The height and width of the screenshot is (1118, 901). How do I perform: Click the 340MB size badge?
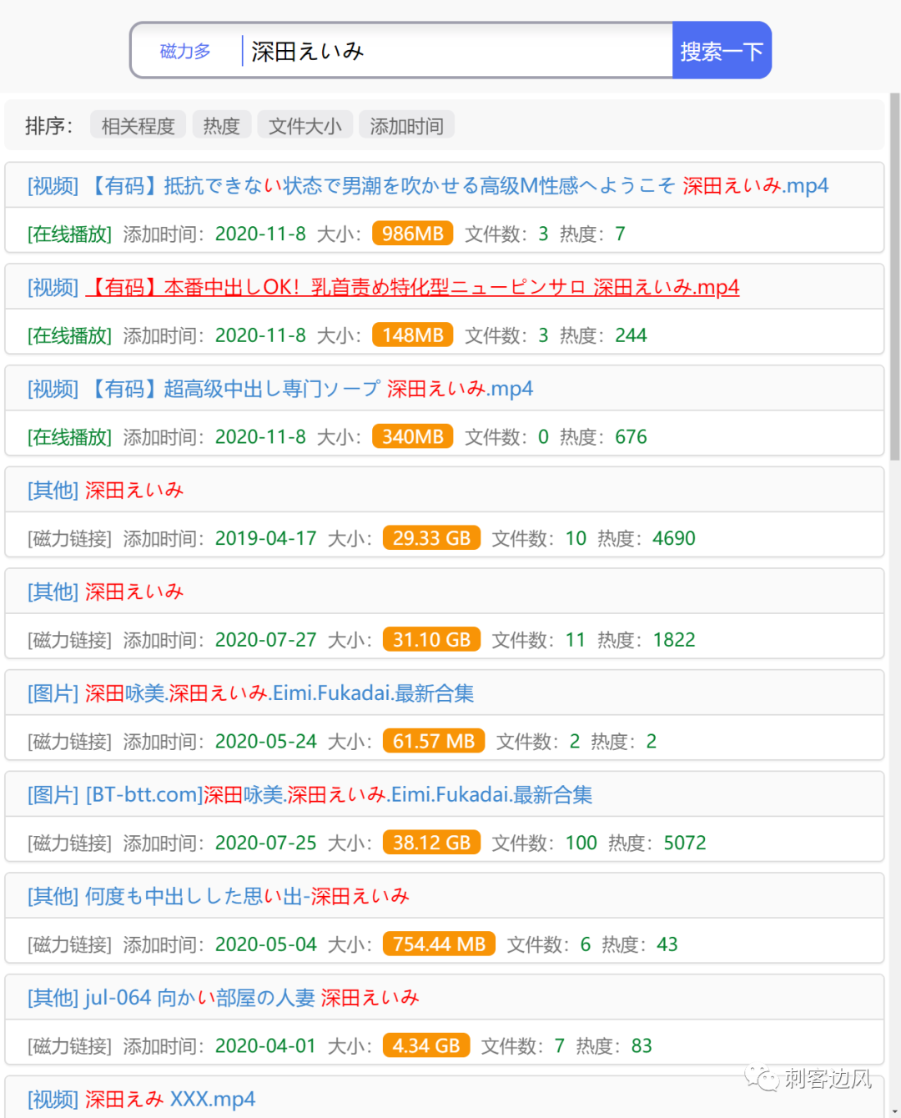point(412,437)
